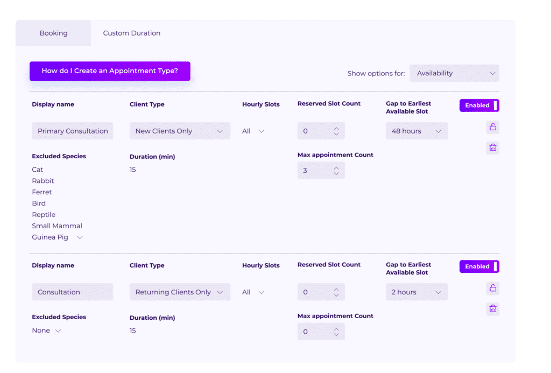This screenshot has width=551, height=373.
Task: Select the Booking tab
Action: pyautogui.click(x=53, y=33)
